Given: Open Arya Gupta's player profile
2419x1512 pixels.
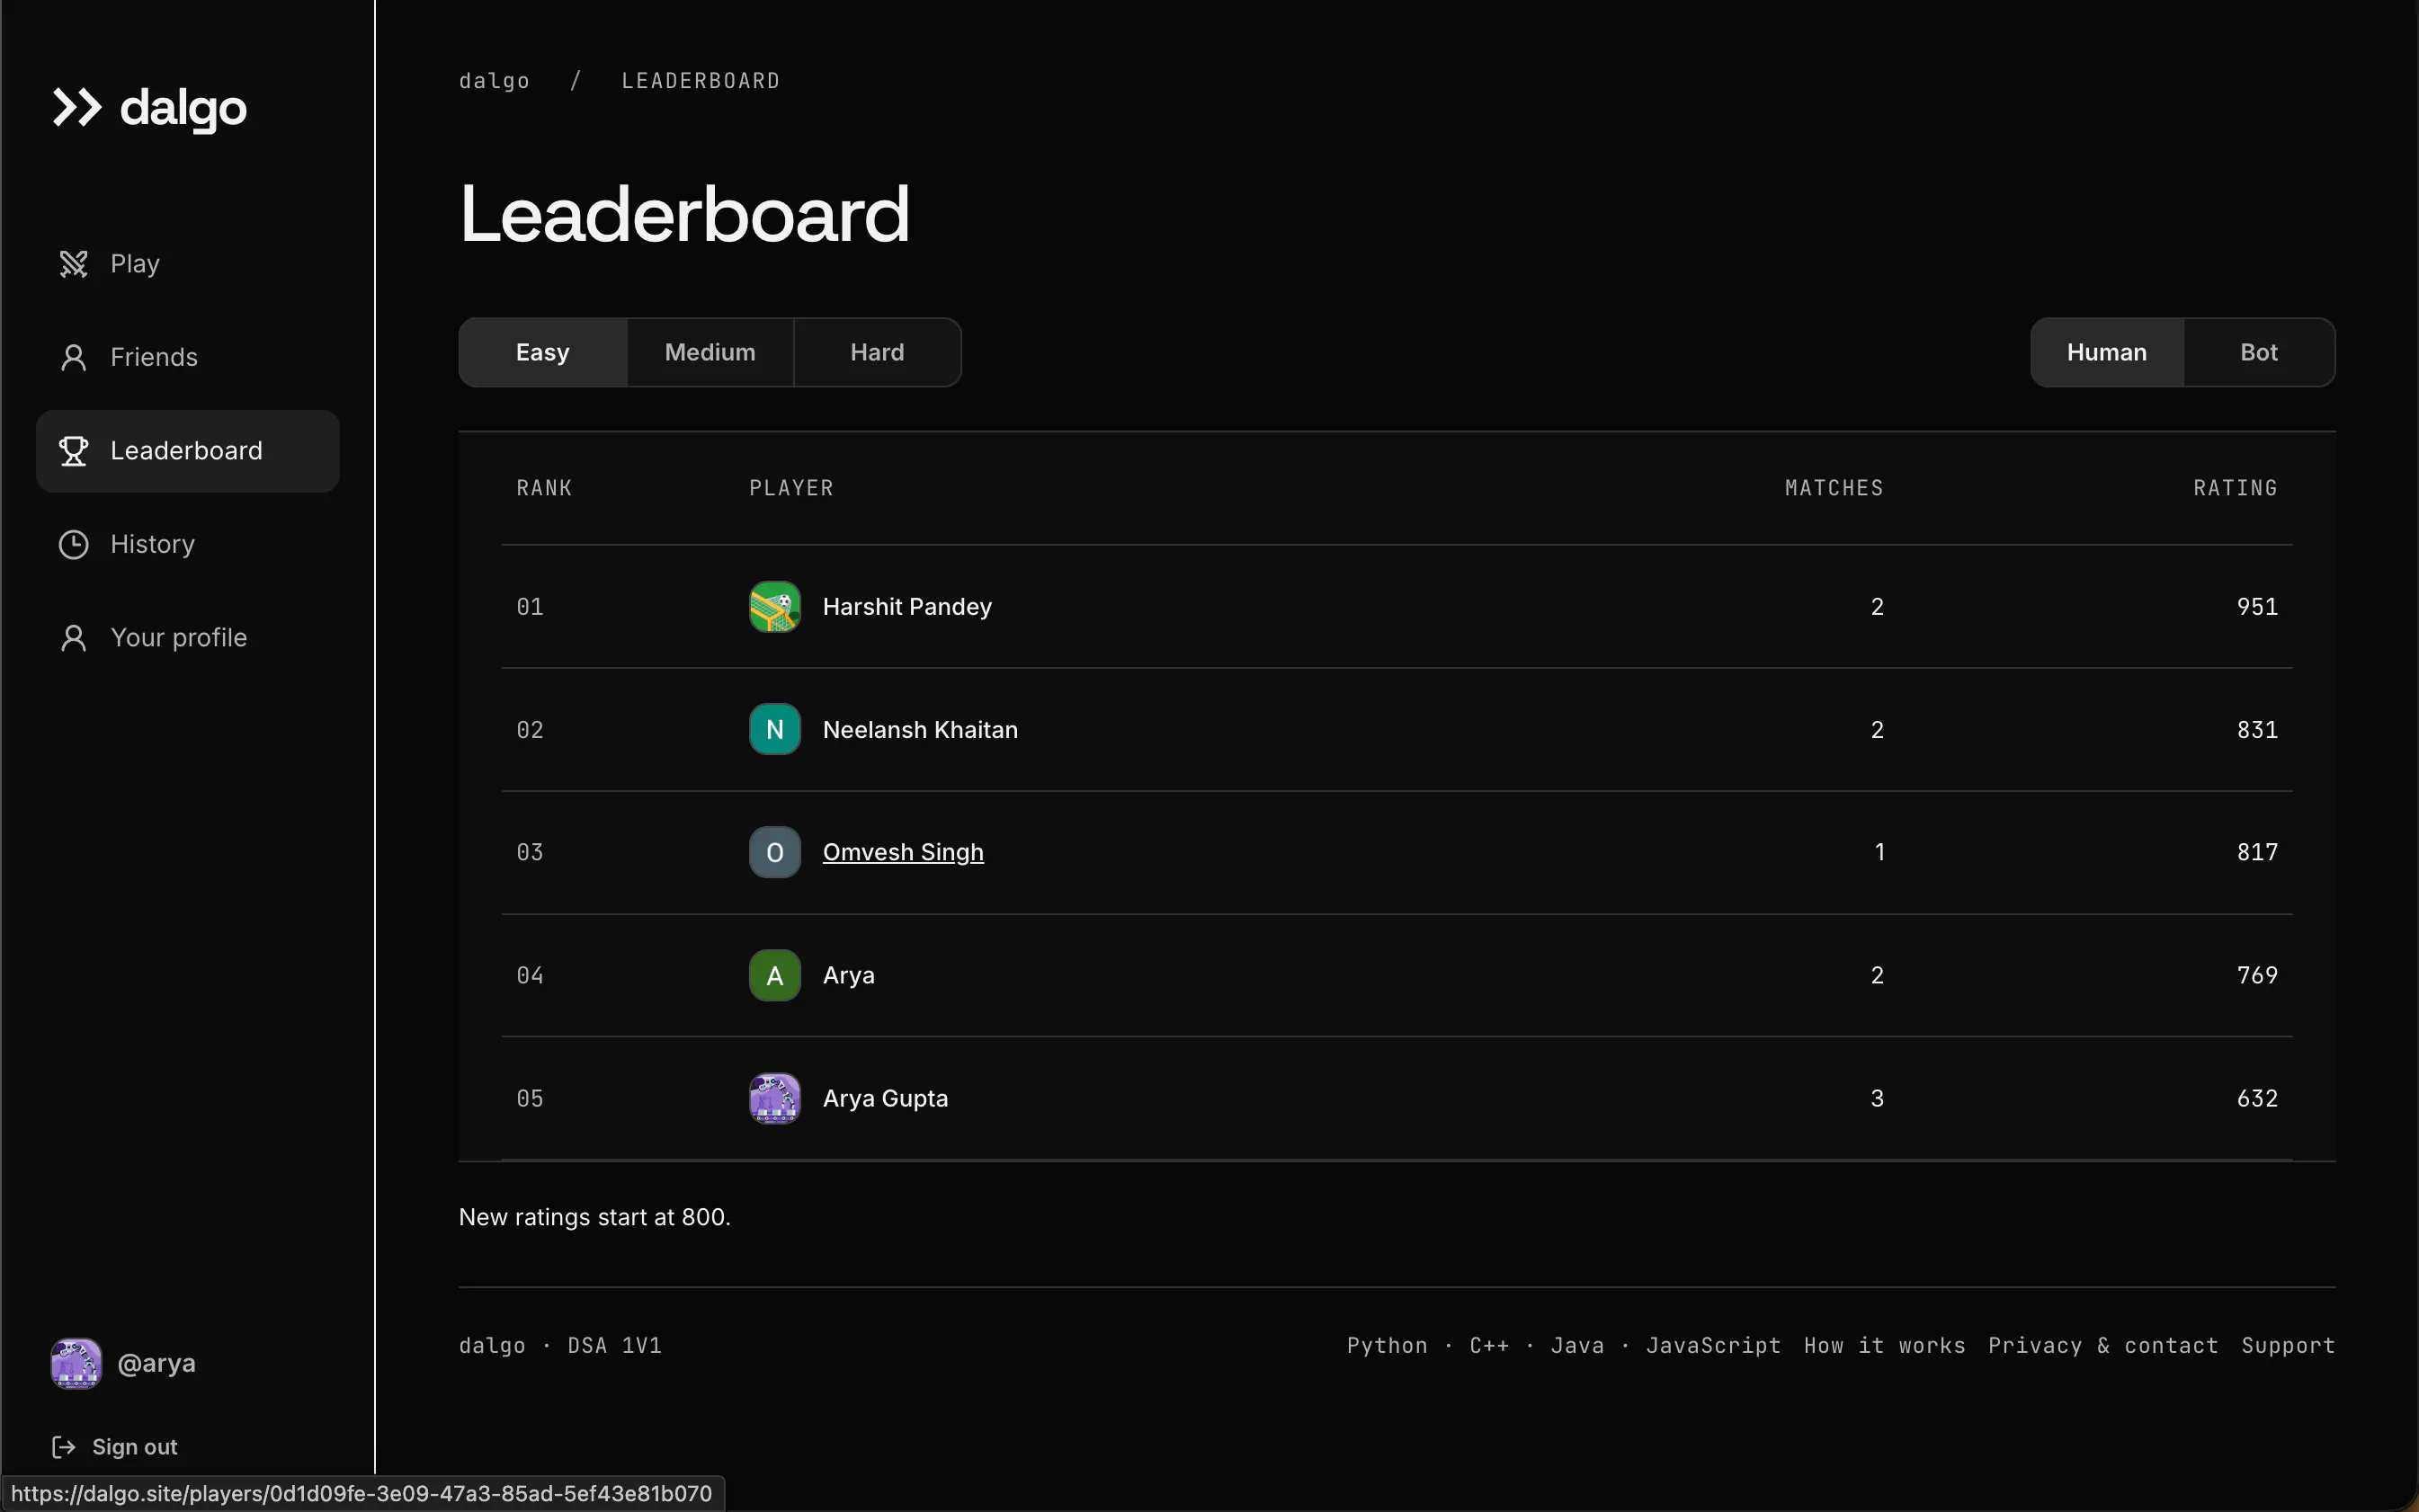Looking at the screenshot, I should click(x=886, y=1098).
